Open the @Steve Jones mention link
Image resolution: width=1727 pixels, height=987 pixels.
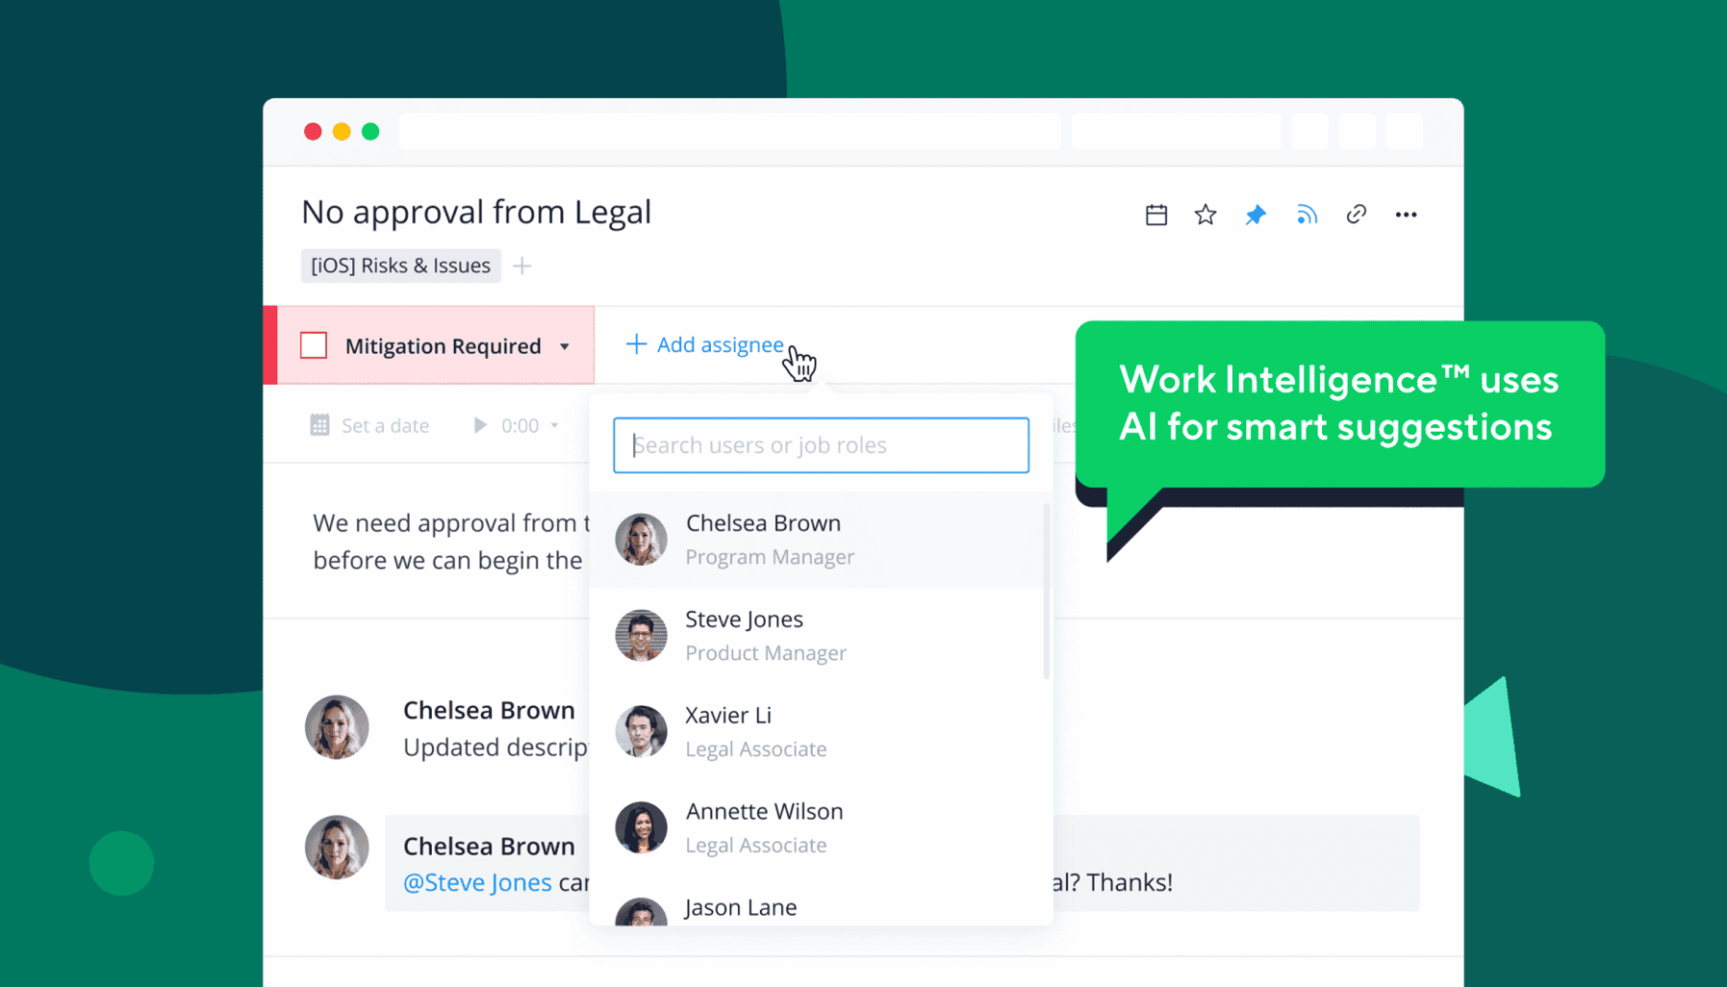coord(477,882)
